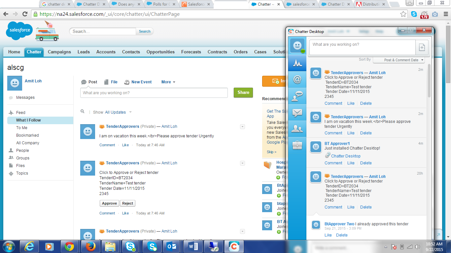Click the Chatter Desktop feed scrollbar
Screen dimensions: 451x253
click(429, 81)
